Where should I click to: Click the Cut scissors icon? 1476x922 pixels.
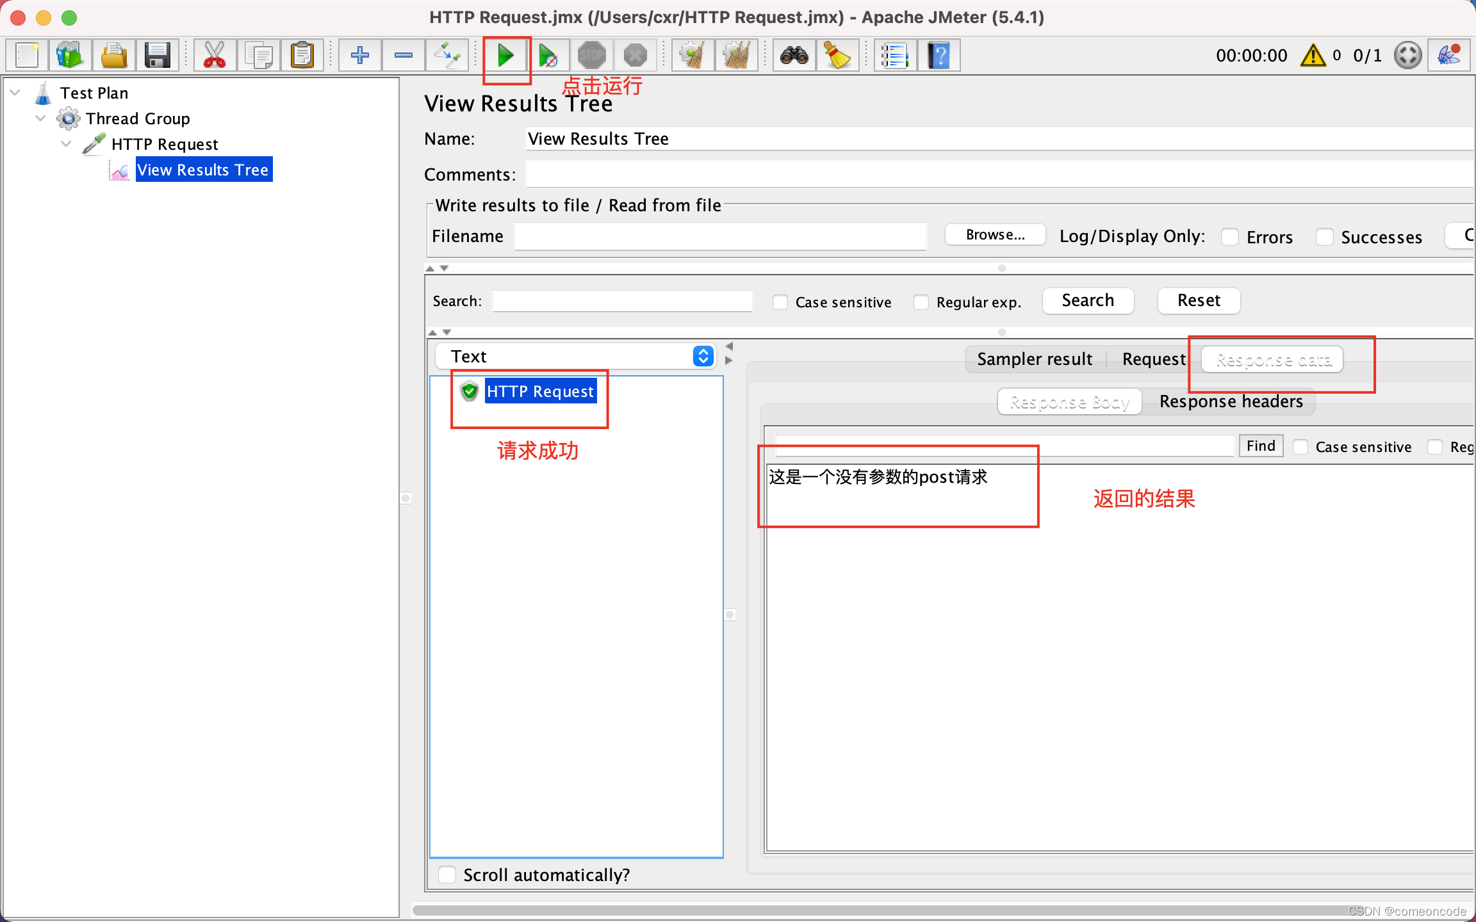click(215, 55)
